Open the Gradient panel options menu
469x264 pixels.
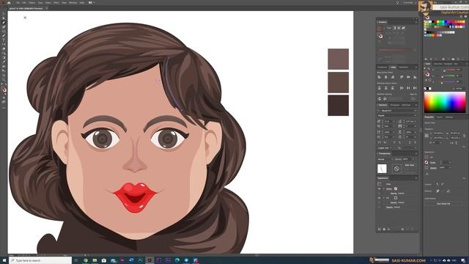click(x=416, y=22)
